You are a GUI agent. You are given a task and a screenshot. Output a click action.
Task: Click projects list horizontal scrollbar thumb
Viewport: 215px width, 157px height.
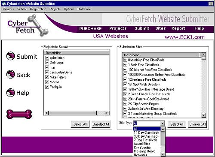pos(73,113)
